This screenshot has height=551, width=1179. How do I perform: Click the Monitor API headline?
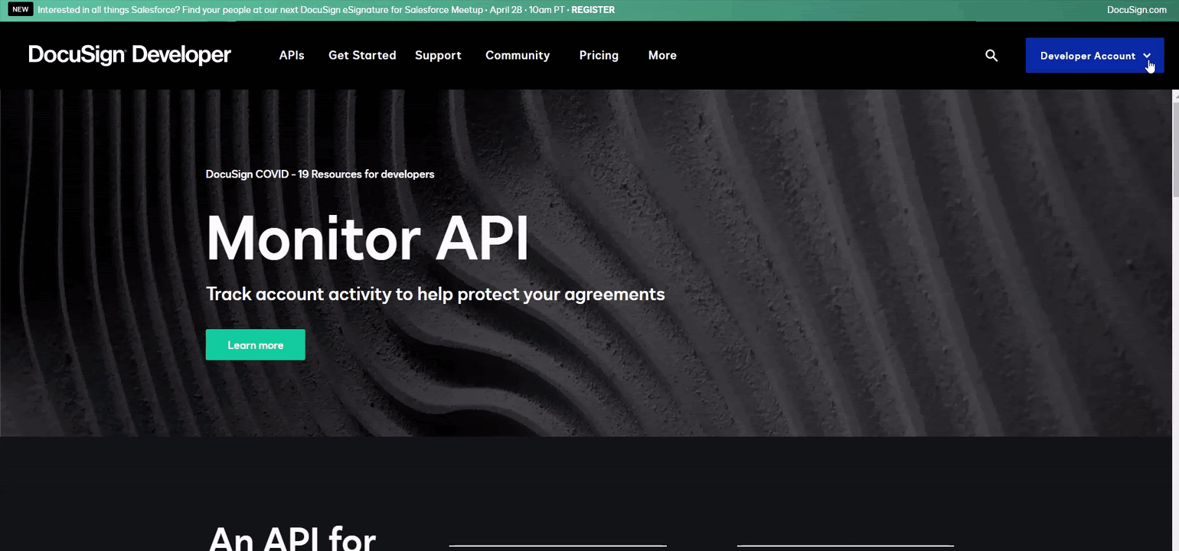tap(367, 238)
